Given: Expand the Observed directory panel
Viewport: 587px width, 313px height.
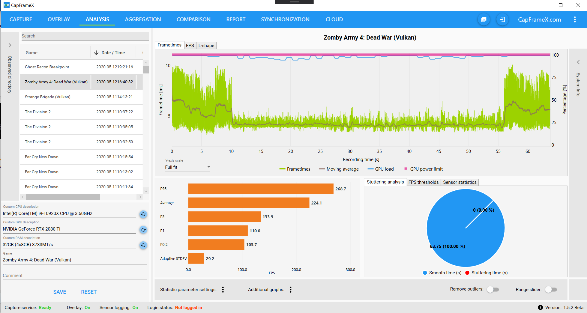Looking at the screenshot, I should click(10, 45).
